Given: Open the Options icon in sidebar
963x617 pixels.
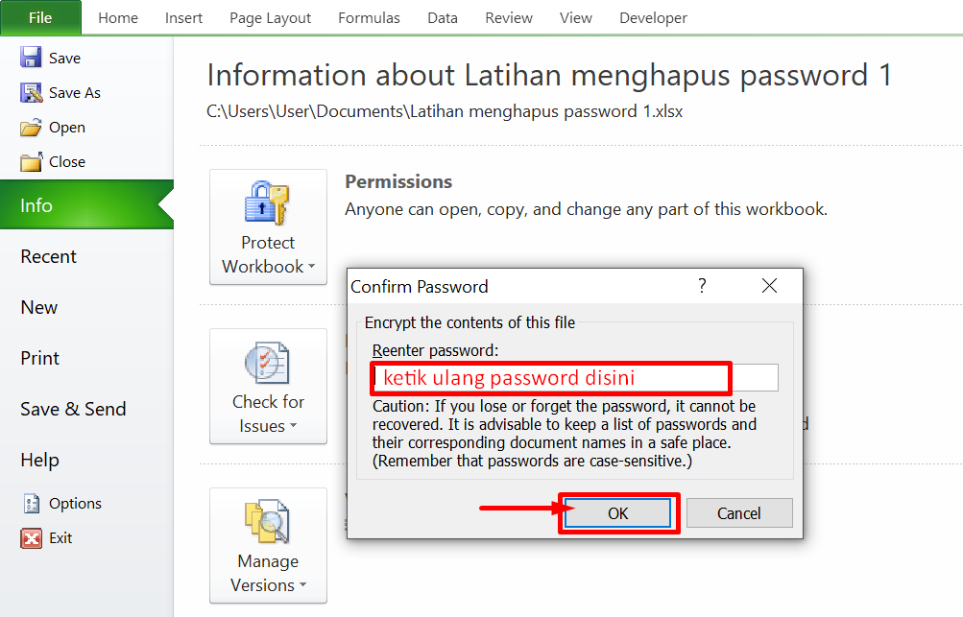Looking at the screenshot, I should click(32, 504).
